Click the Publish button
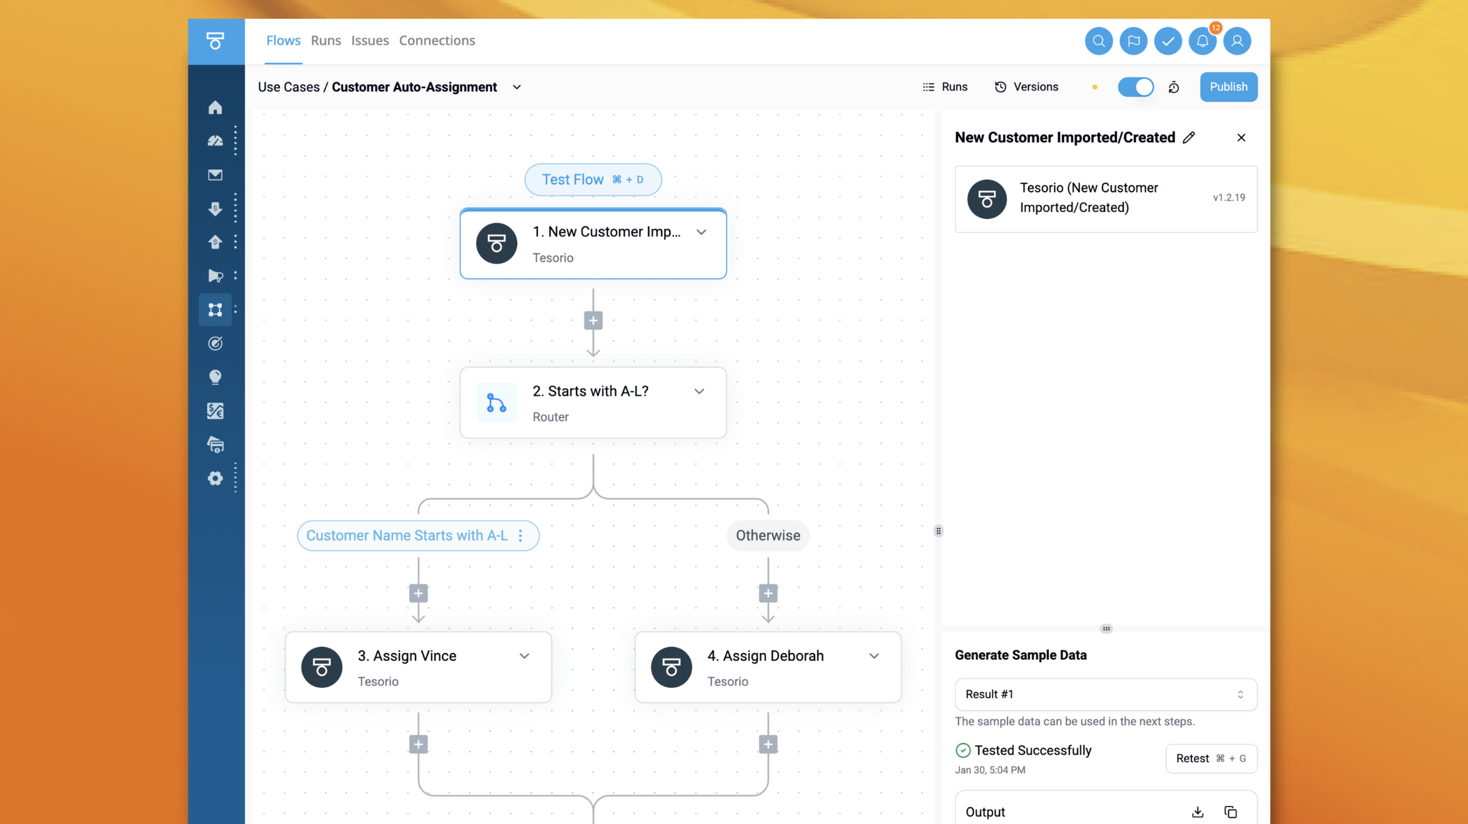This screenshot has height=824, width=1468. click(x=1227, y=87)
